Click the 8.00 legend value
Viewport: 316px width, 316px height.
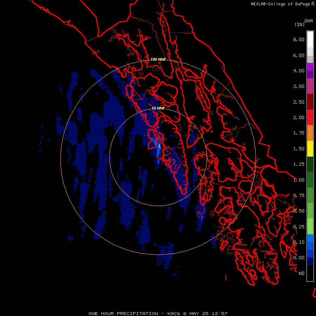point(299,39)
